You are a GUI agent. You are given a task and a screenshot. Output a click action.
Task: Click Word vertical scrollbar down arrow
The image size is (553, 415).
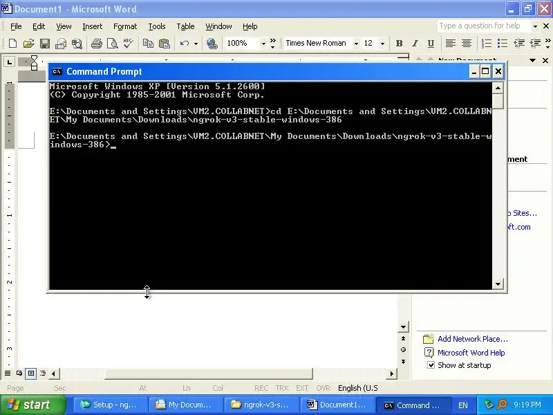click(403, 326)
